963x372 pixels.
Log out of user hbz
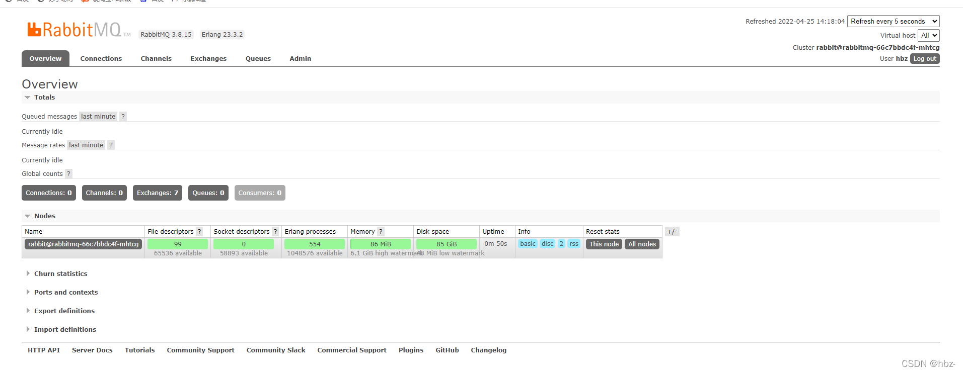click(925, 59)
